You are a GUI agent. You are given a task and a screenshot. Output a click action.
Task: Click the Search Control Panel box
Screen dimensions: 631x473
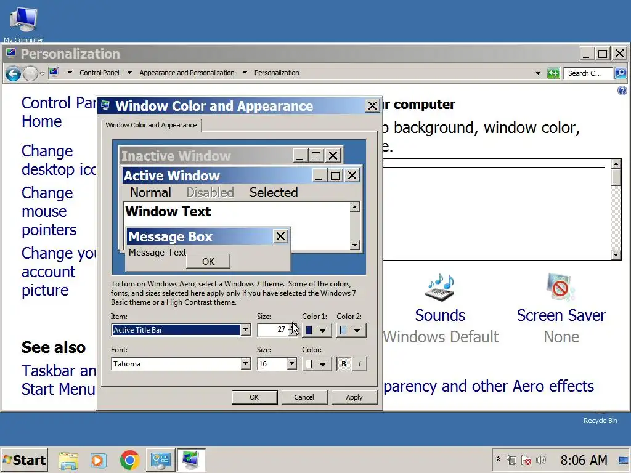[x=588, y=73]
